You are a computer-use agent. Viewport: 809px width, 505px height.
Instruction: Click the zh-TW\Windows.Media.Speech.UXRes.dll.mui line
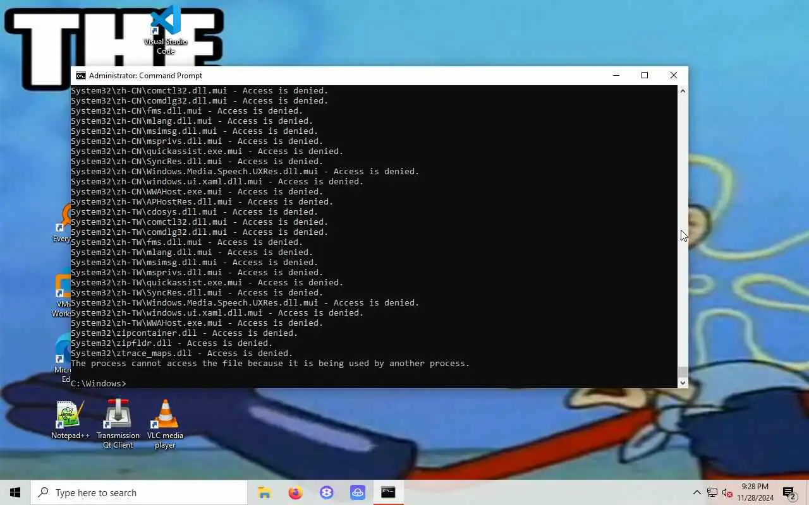point(245,303)
